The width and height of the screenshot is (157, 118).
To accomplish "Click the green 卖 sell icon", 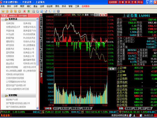I will 29,11.
